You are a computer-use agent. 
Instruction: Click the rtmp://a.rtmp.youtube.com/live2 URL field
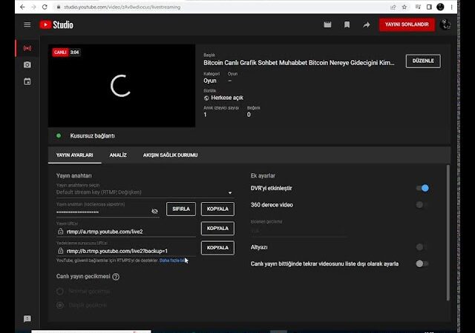[x=126, y=232]
